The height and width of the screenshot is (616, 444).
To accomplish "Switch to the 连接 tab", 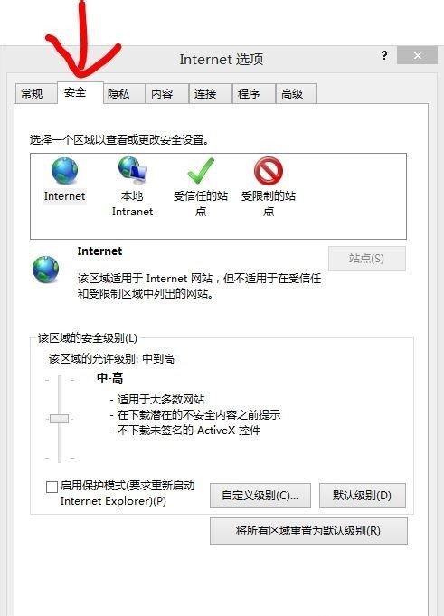I will [x=211, y=93].
